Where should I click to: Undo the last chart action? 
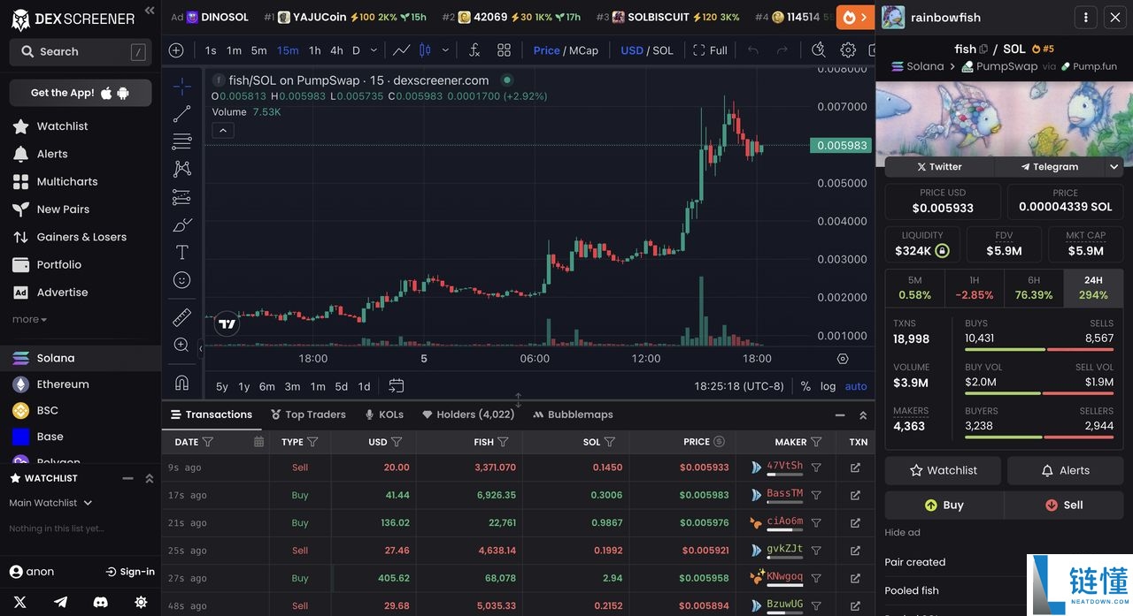[x=752, y=50]
